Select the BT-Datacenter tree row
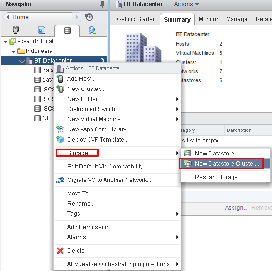272x271 pixels. pyautogui.click(x=54, y=61)
